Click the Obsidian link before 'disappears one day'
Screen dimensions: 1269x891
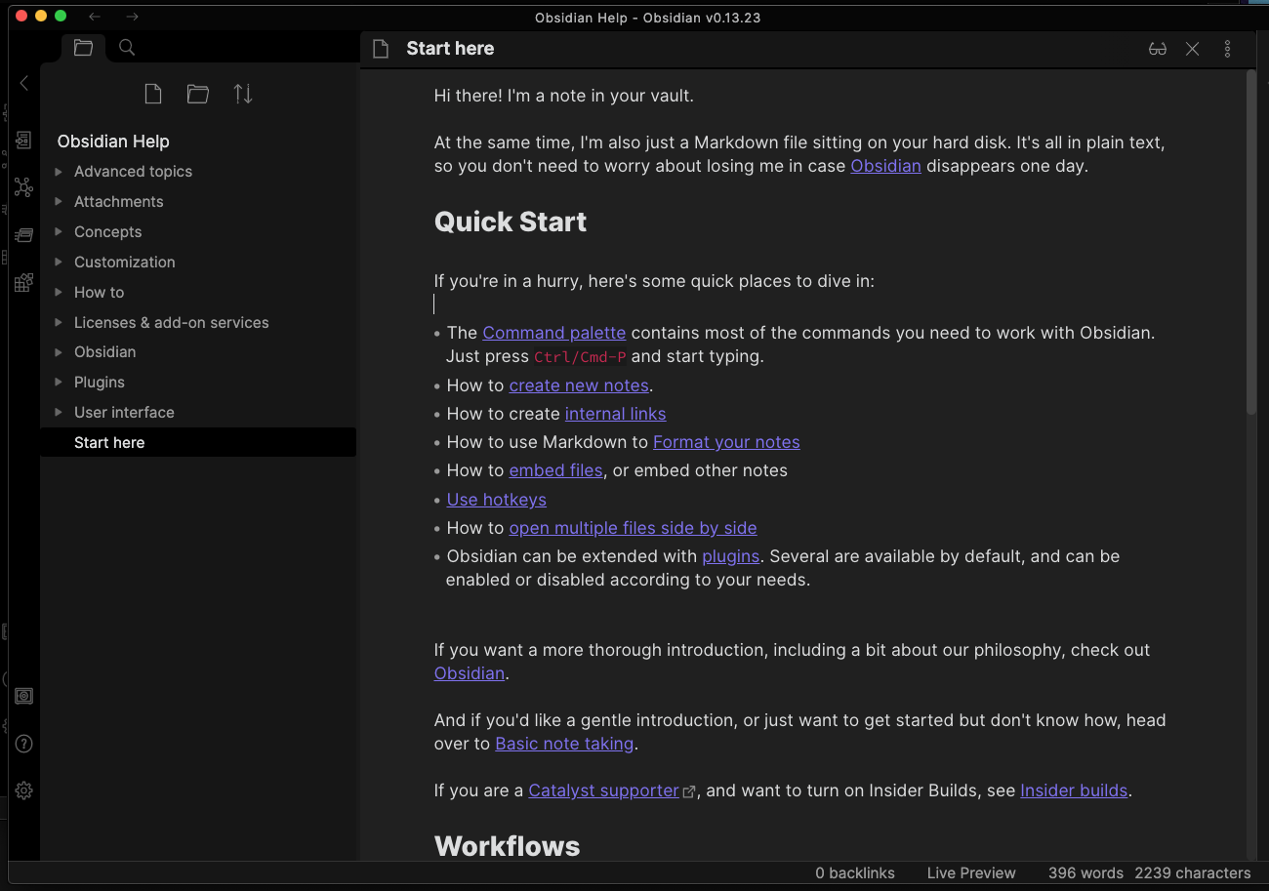(x=885, y=166)
